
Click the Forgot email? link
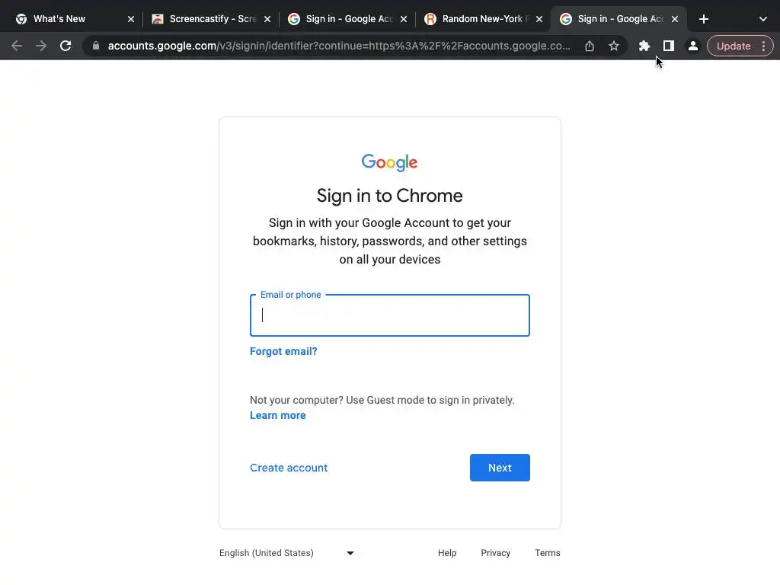click(x=283, y=351)
